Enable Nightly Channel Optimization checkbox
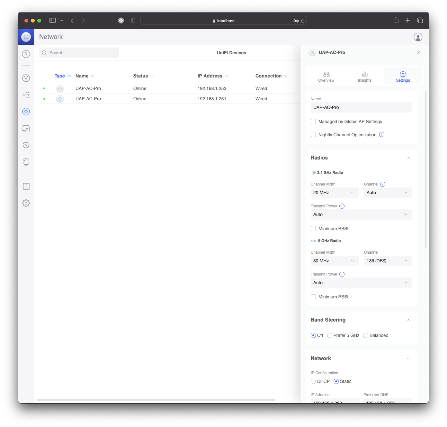 [313, 134]
